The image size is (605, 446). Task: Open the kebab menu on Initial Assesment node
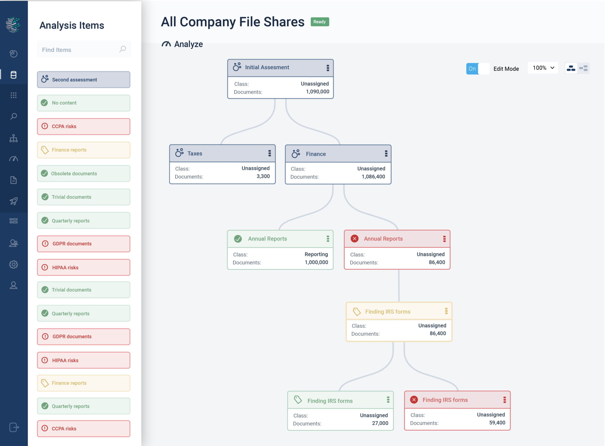point(327,67)
